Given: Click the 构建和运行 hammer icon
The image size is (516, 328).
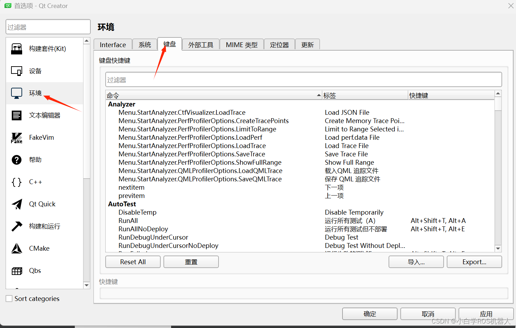Looking at the screenshot, I should pos(17,226).
